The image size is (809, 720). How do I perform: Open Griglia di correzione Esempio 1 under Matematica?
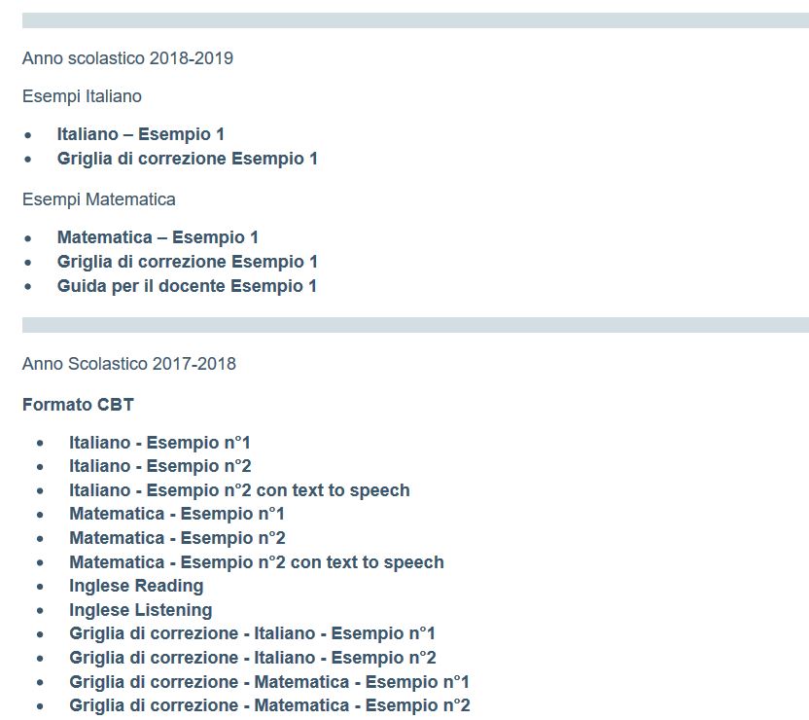tap(187, 262)
